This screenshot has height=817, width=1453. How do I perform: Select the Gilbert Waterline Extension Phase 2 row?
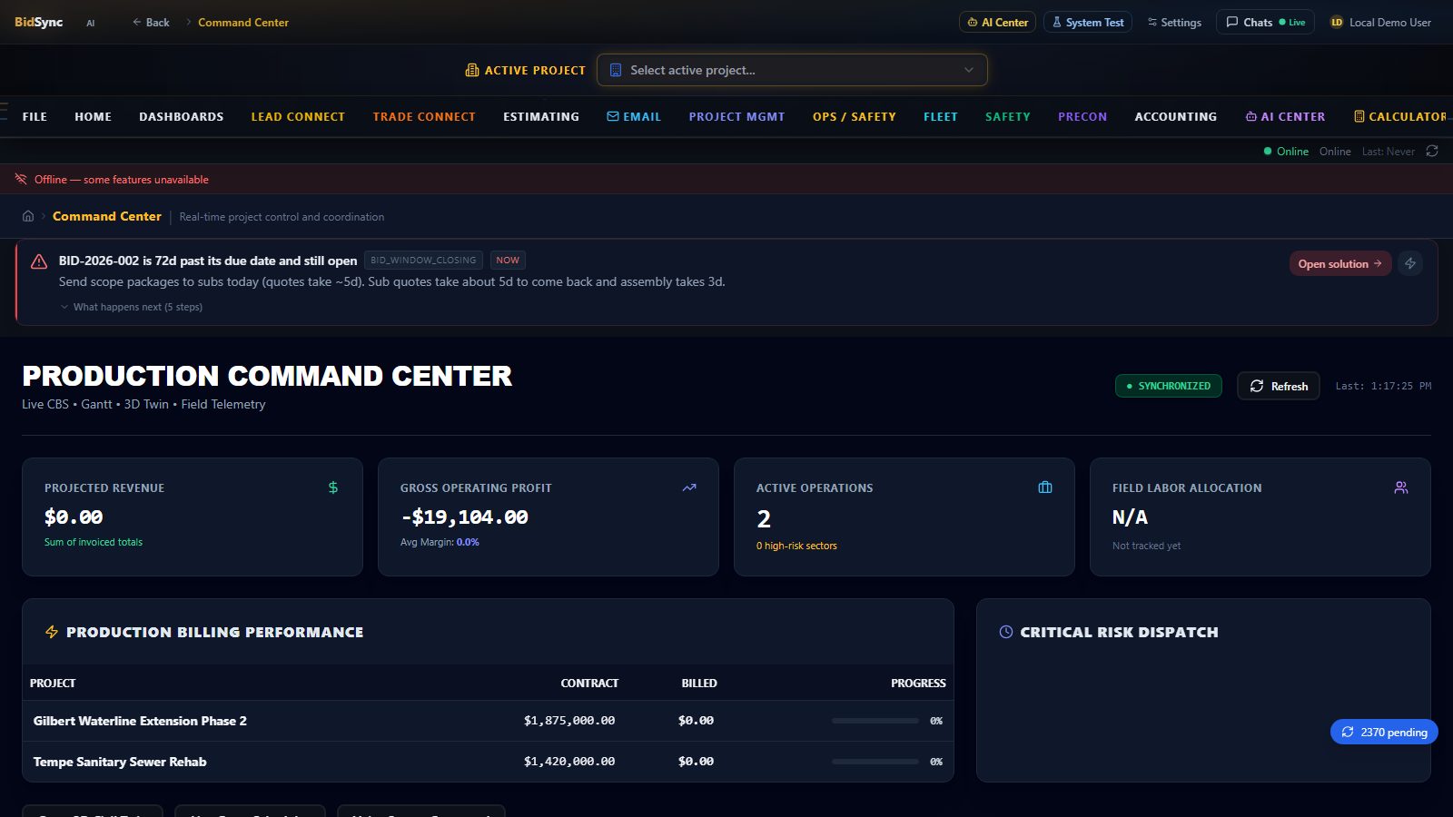pyautogui.click(x=488, y=721)
